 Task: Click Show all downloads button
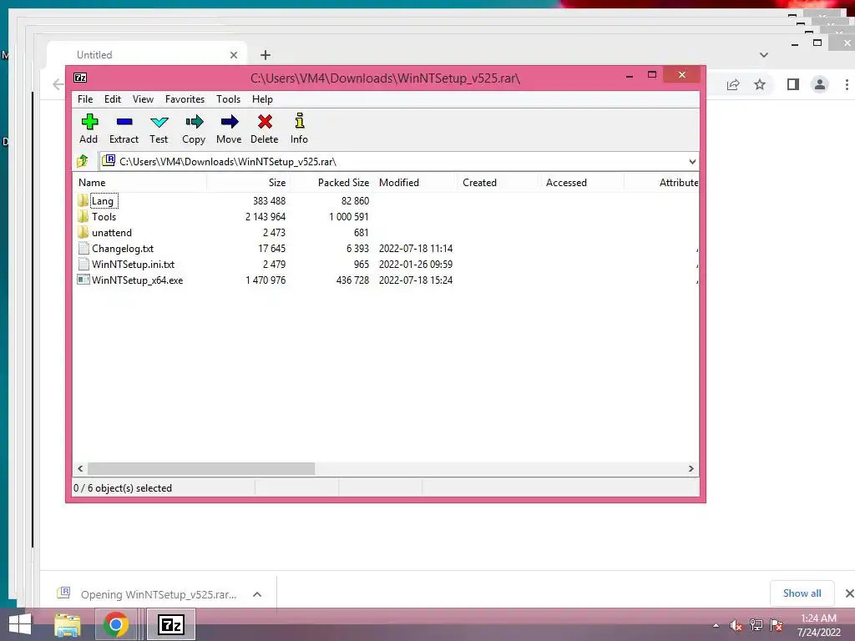pos(802,593)
